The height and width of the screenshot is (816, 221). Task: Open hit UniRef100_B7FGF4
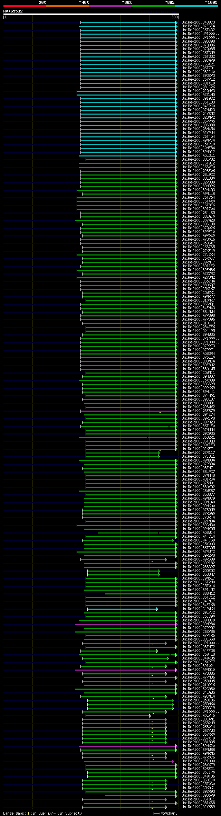click(198, 26)
